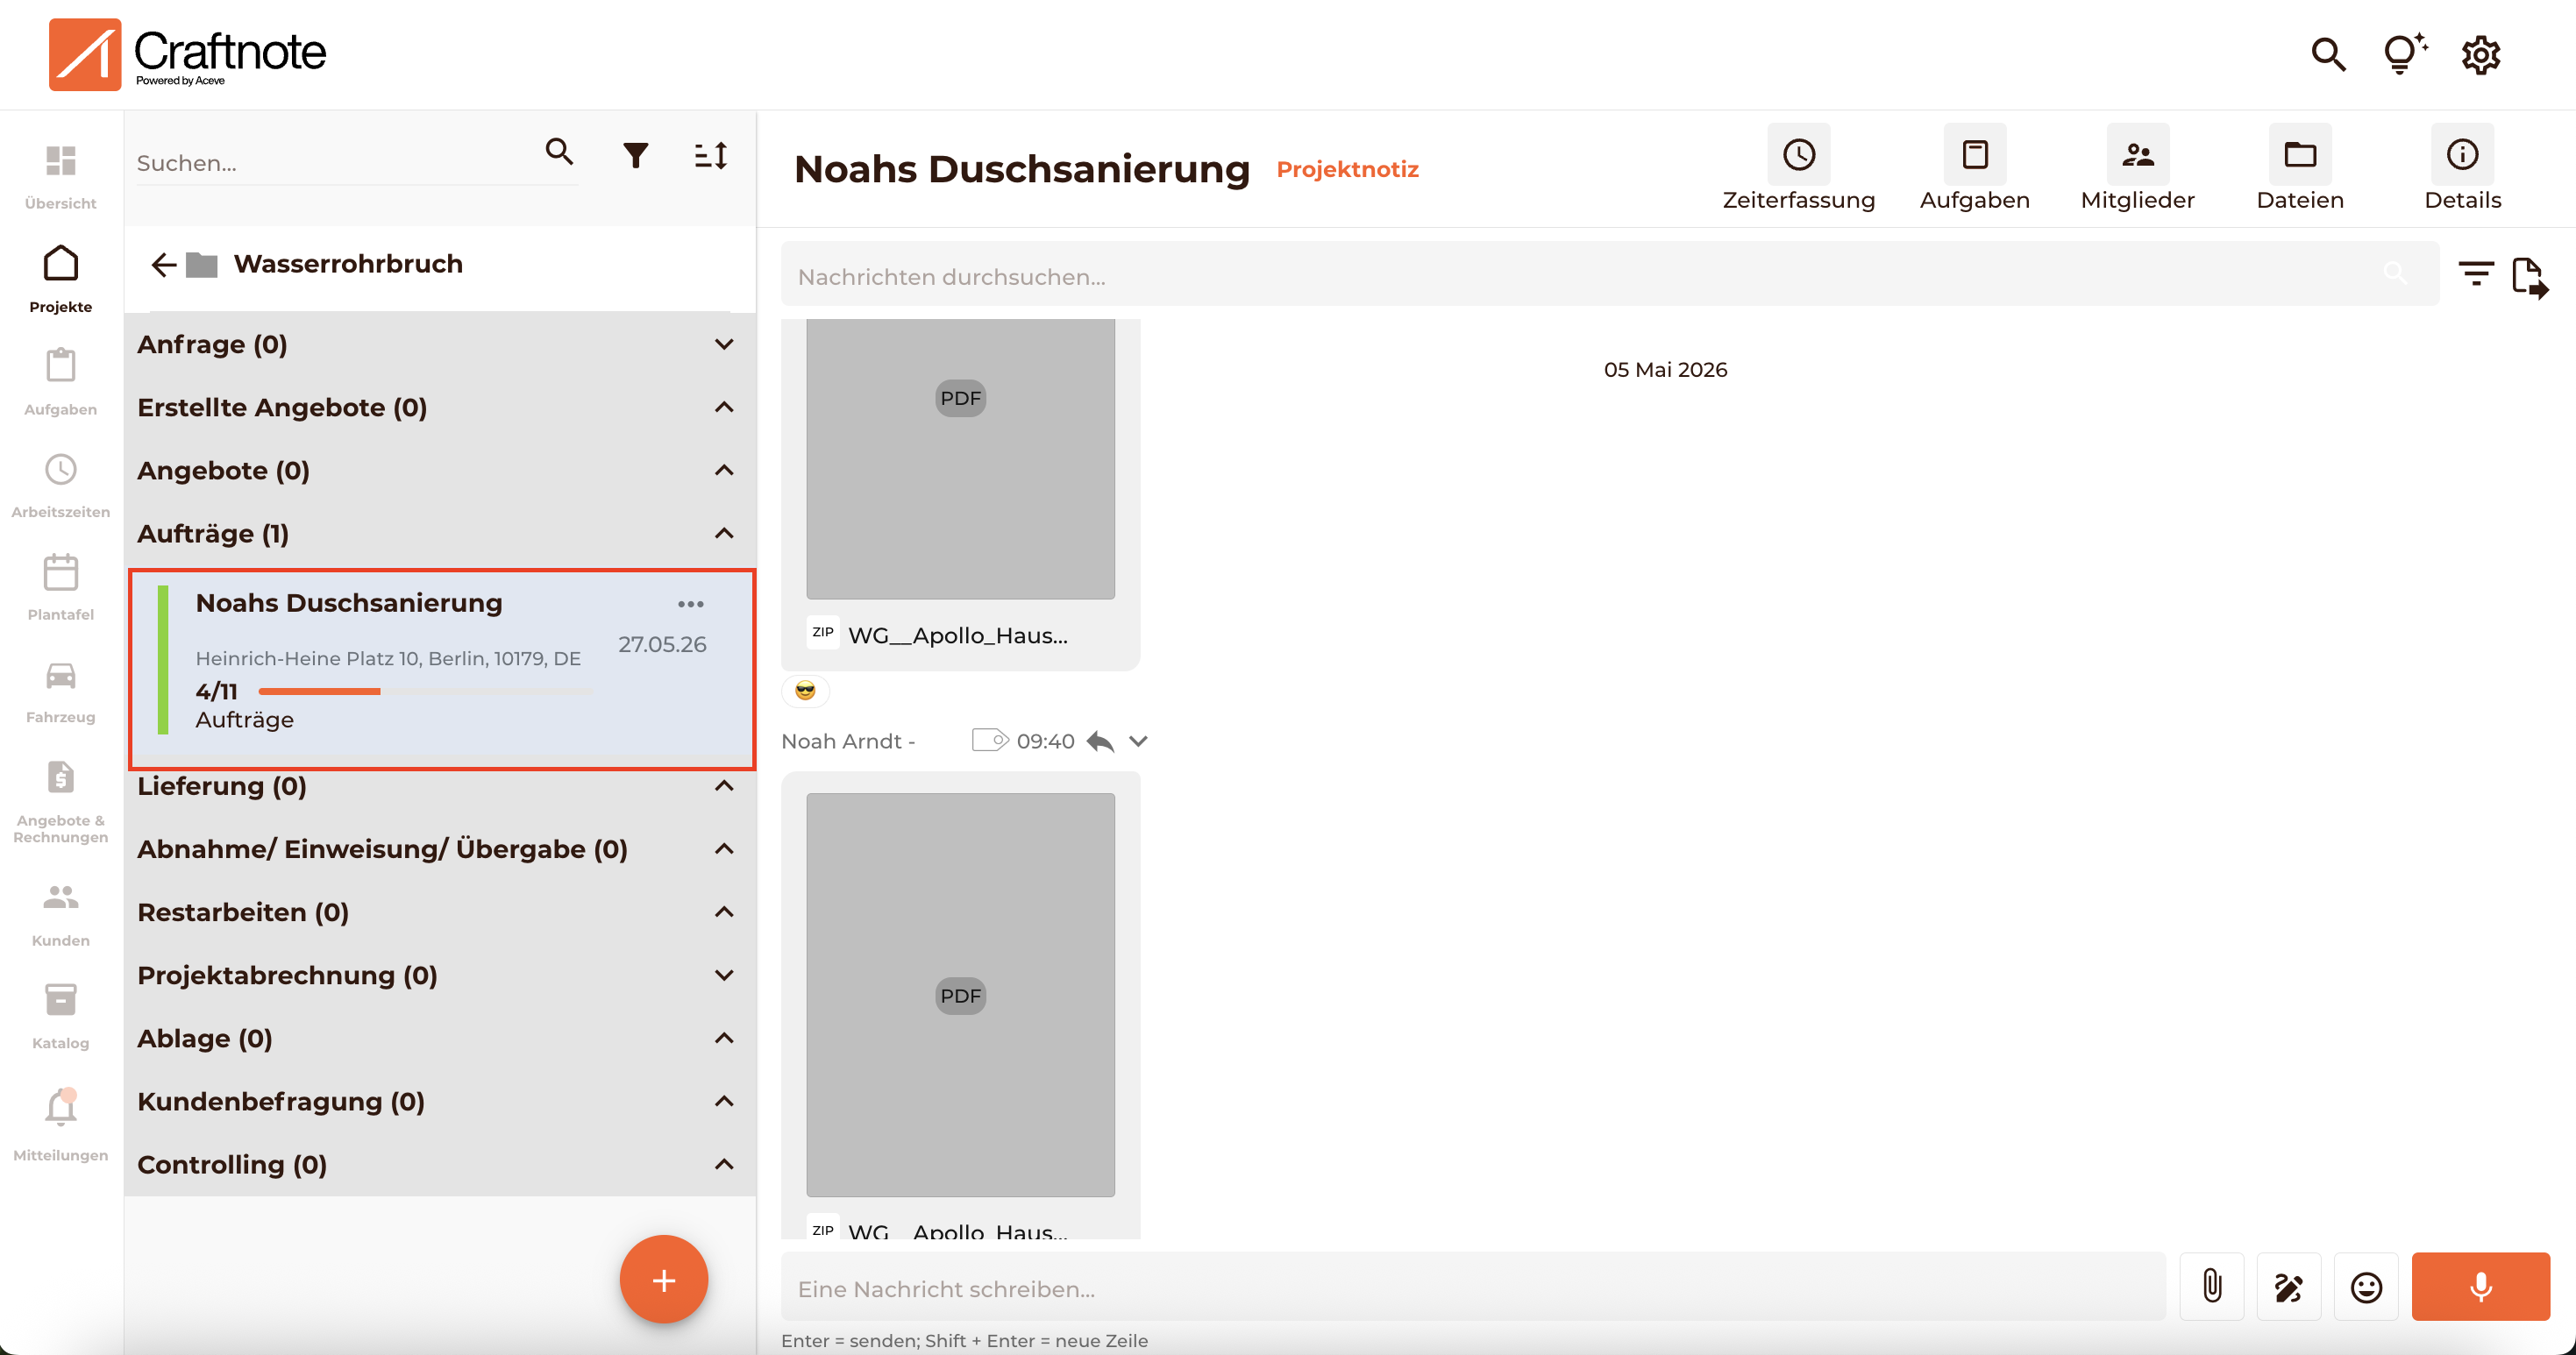Open Angebote & Rechnungen in sidebar
The width and height of the screenshot is (2576, 1355).
pyautogui.click(x=60, y=800)
